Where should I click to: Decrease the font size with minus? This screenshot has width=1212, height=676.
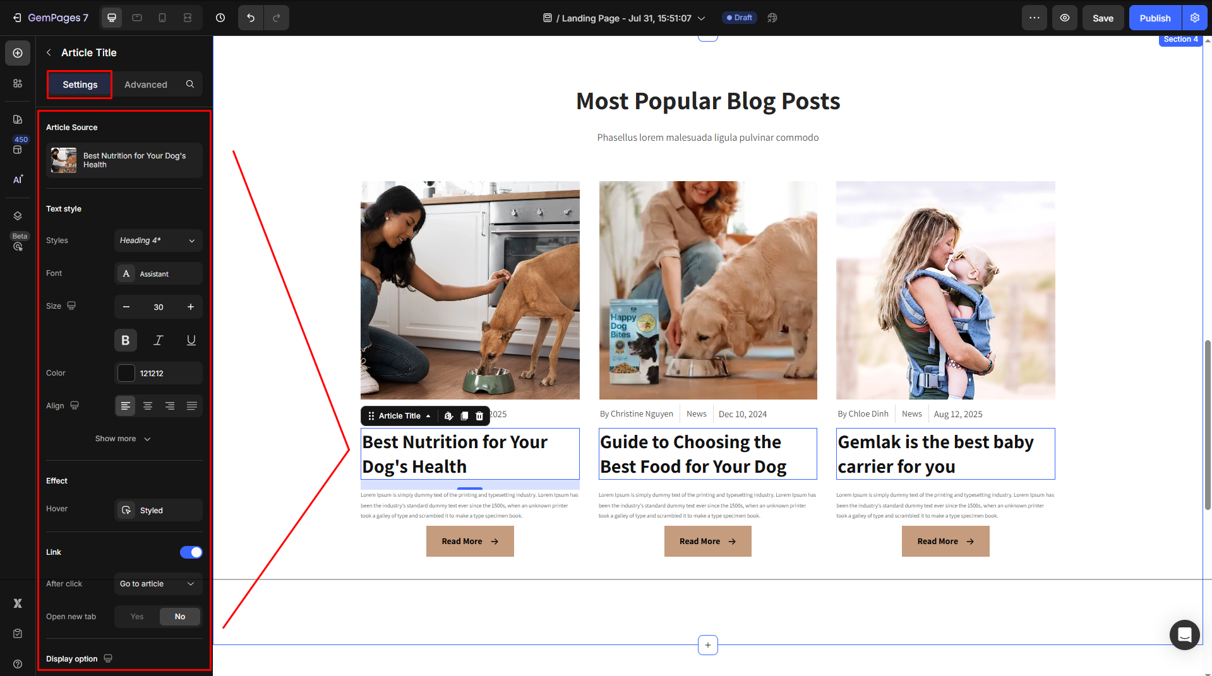click(126, 307)
